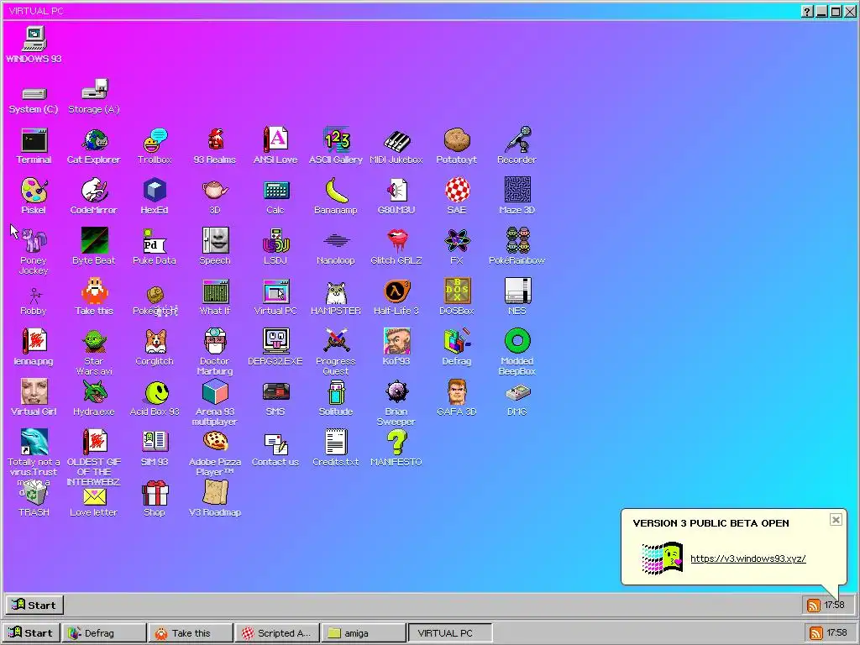
Task: Open the Puke Data icon
Action: click(x=155, y=246)
